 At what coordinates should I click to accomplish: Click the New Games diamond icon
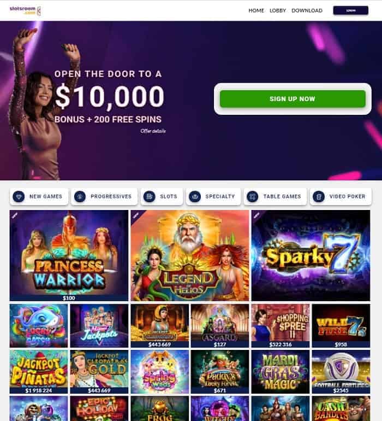[19, 196]
